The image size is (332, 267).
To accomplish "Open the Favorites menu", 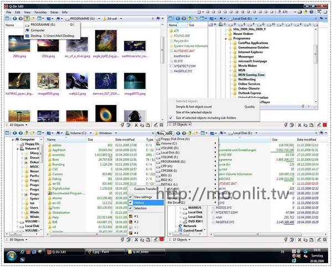I will tap(40, 12).
